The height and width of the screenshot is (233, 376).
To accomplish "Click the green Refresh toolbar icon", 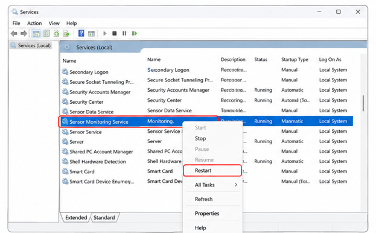I will pyautogui.click(x=56, y=33).
